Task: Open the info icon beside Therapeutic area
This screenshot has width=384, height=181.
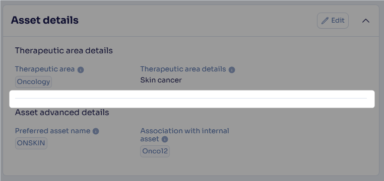Action: click(81, 70)
